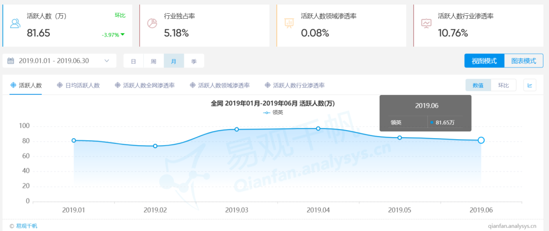The height and width of the screenshot is (231, 549).
Task: Click the presentation board icon for 领域渗透率
Action: tap(289, 23)
